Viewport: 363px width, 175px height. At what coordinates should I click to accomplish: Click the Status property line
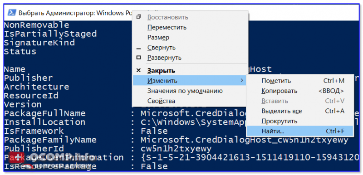(20, 51)
